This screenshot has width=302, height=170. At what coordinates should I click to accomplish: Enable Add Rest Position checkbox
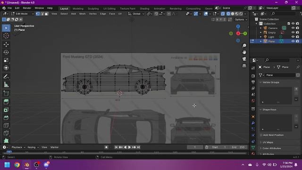point(261,135)
